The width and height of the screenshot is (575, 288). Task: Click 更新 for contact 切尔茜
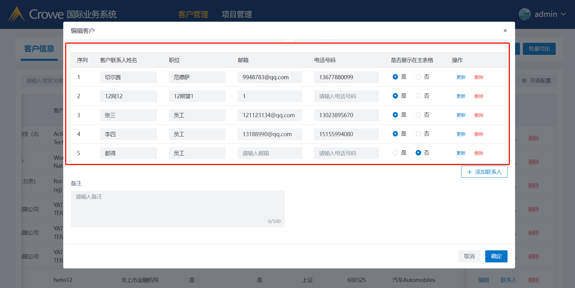pyautogui.click(x=461, y=77)
